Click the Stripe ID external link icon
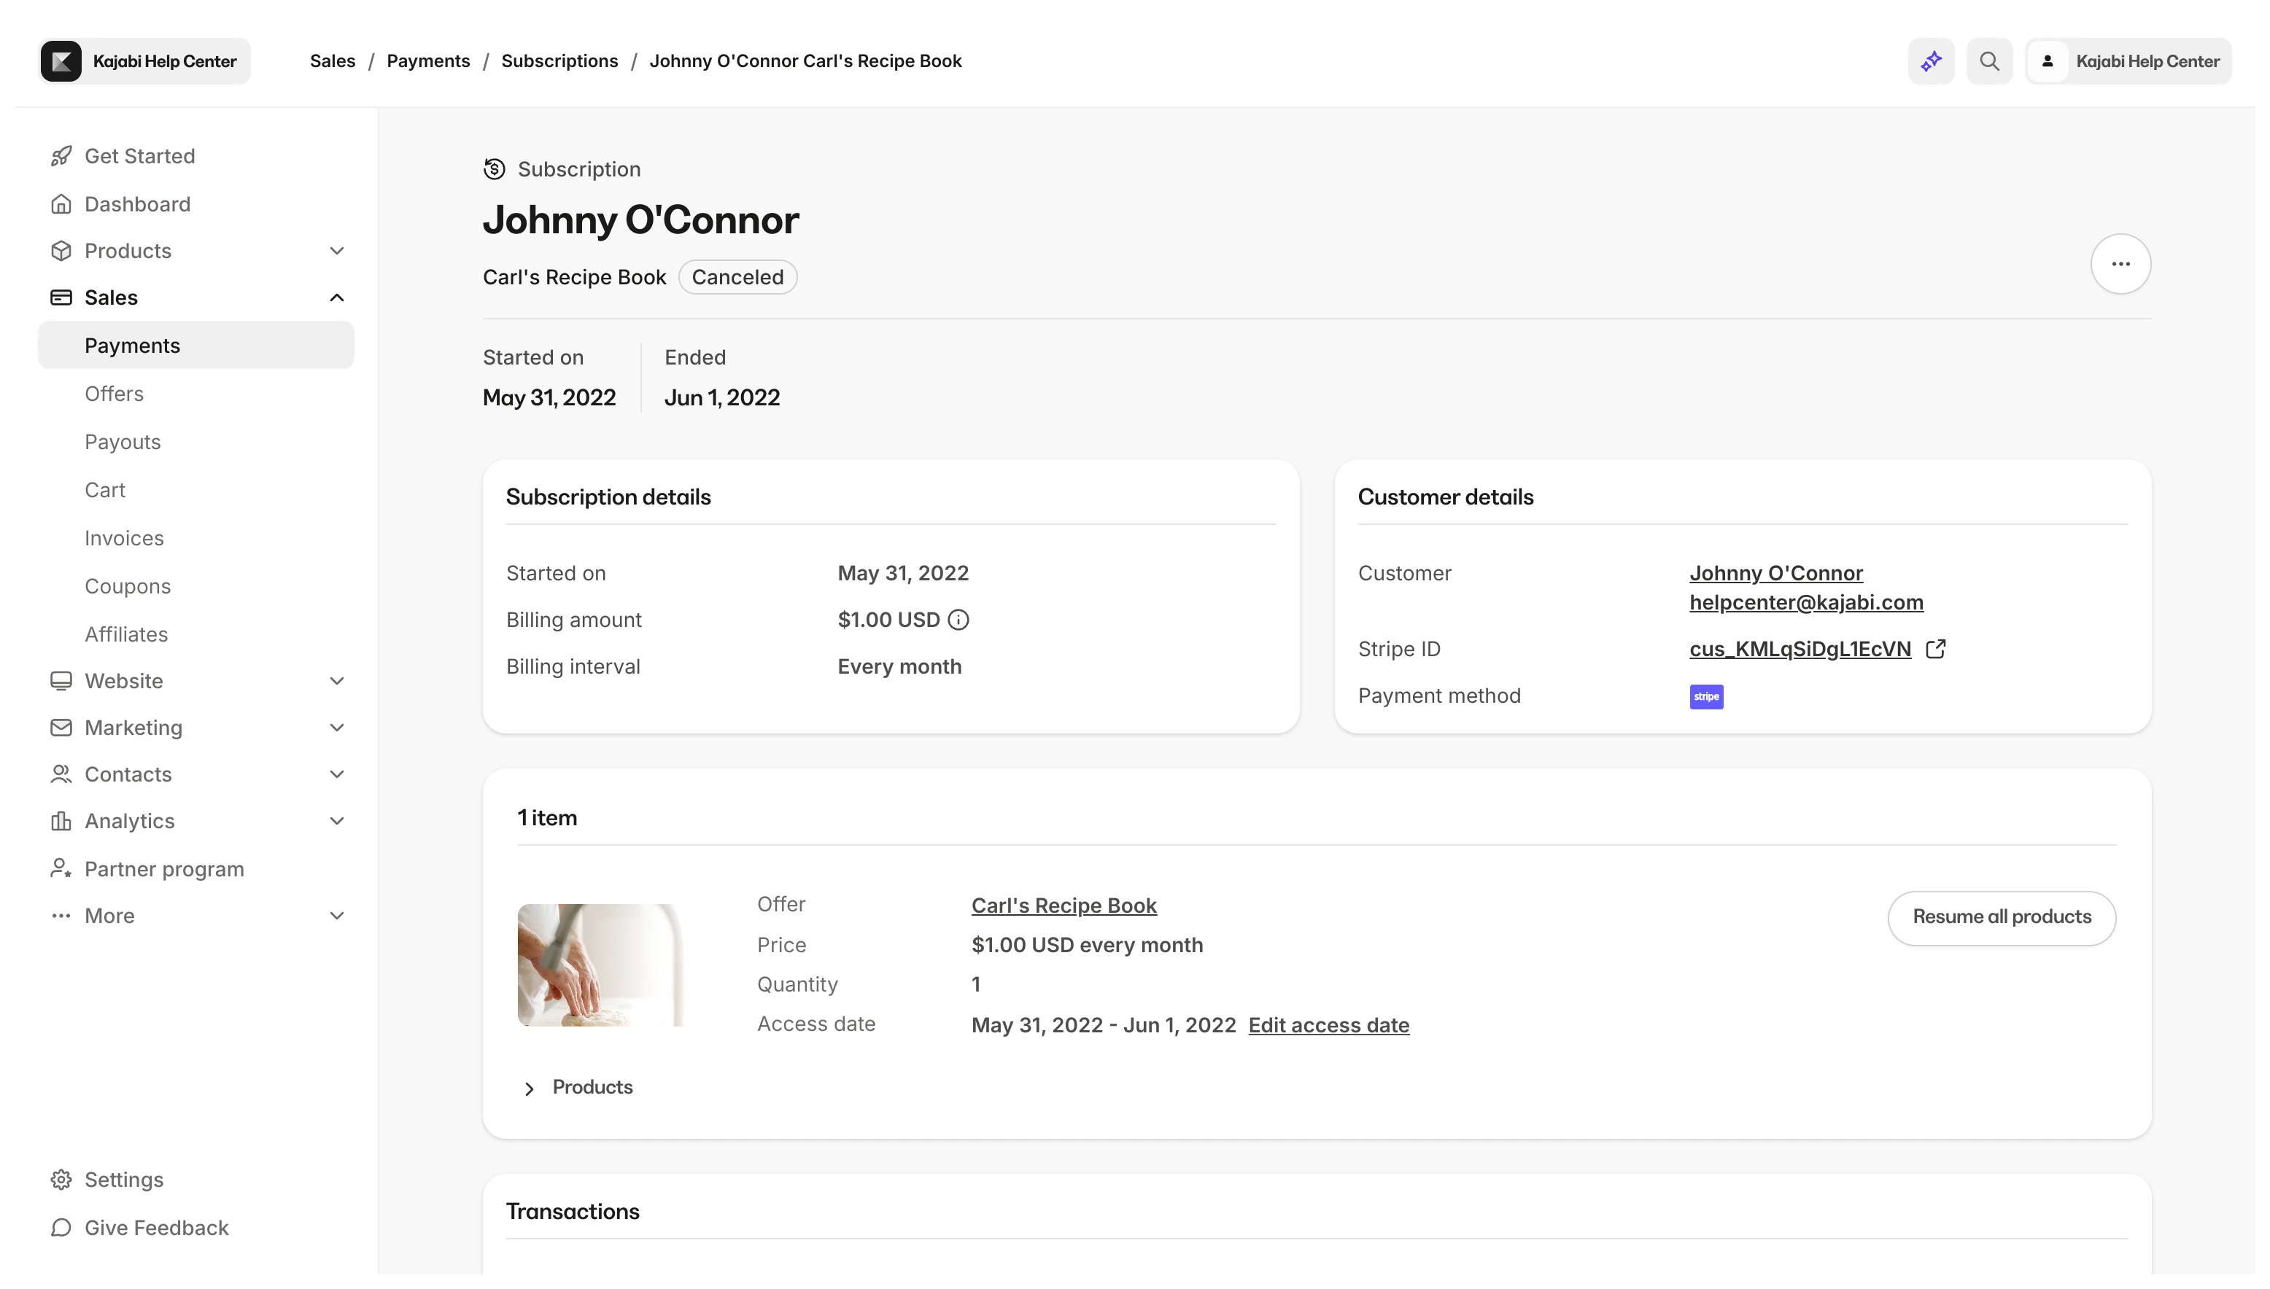 click(1936, 648)
